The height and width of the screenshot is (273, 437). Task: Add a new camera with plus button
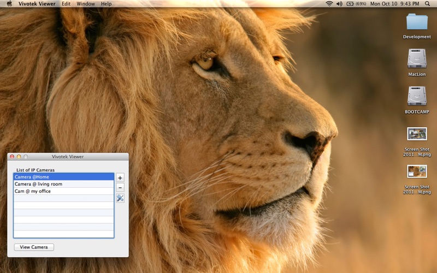[120, 178]
